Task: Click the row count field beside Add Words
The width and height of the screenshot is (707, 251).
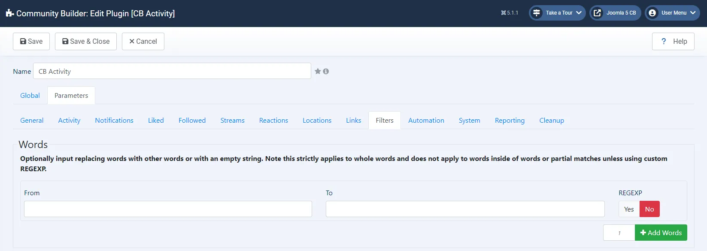Action: tap(619, 233)
